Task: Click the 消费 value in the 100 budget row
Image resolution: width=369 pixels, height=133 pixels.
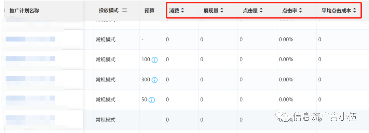Action: 167,59
